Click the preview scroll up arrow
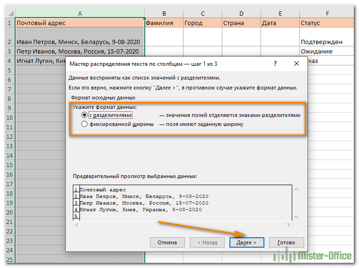359x268 pixels. coord(297,189)
